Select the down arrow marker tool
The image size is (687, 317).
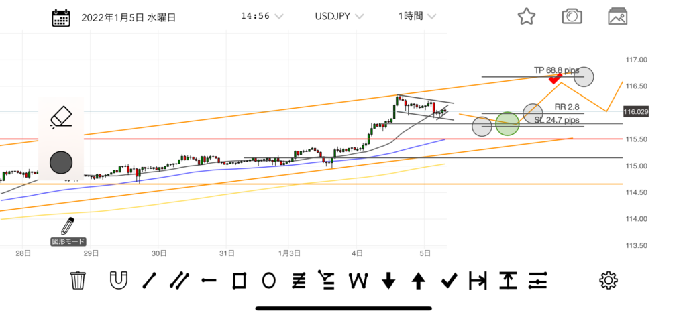click(x=388, y=280)
